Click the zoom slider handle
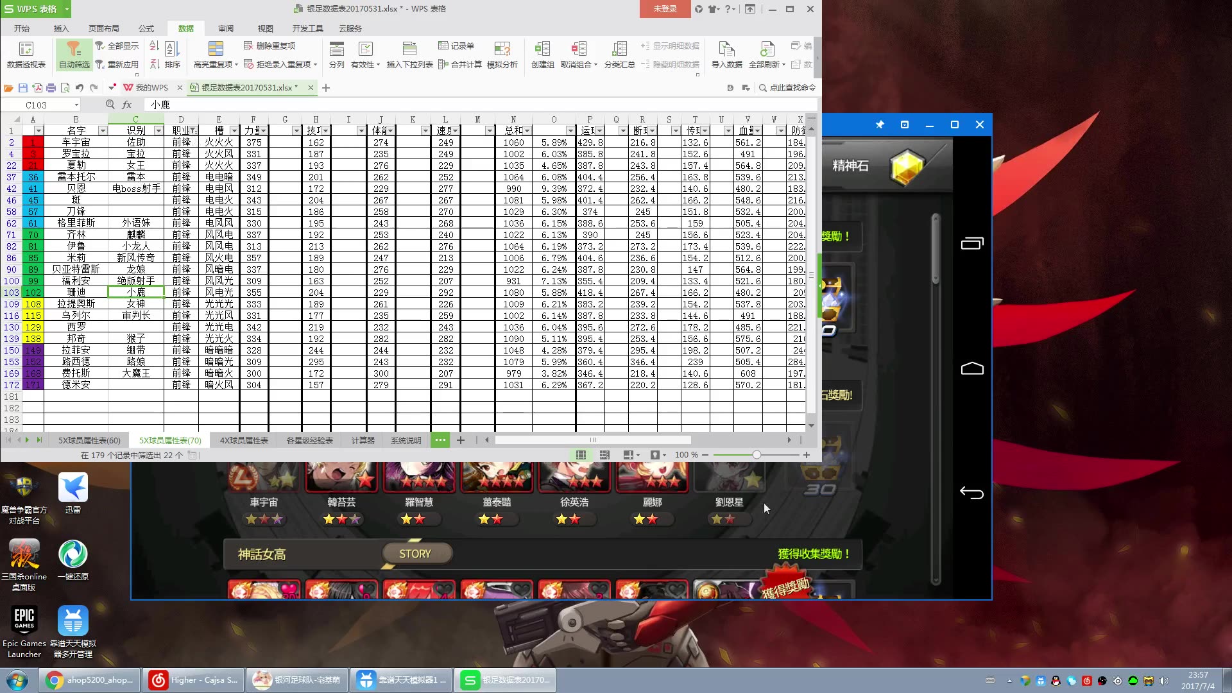The width and height of the screenshot is (1232, 693). (x=757, y=455)
